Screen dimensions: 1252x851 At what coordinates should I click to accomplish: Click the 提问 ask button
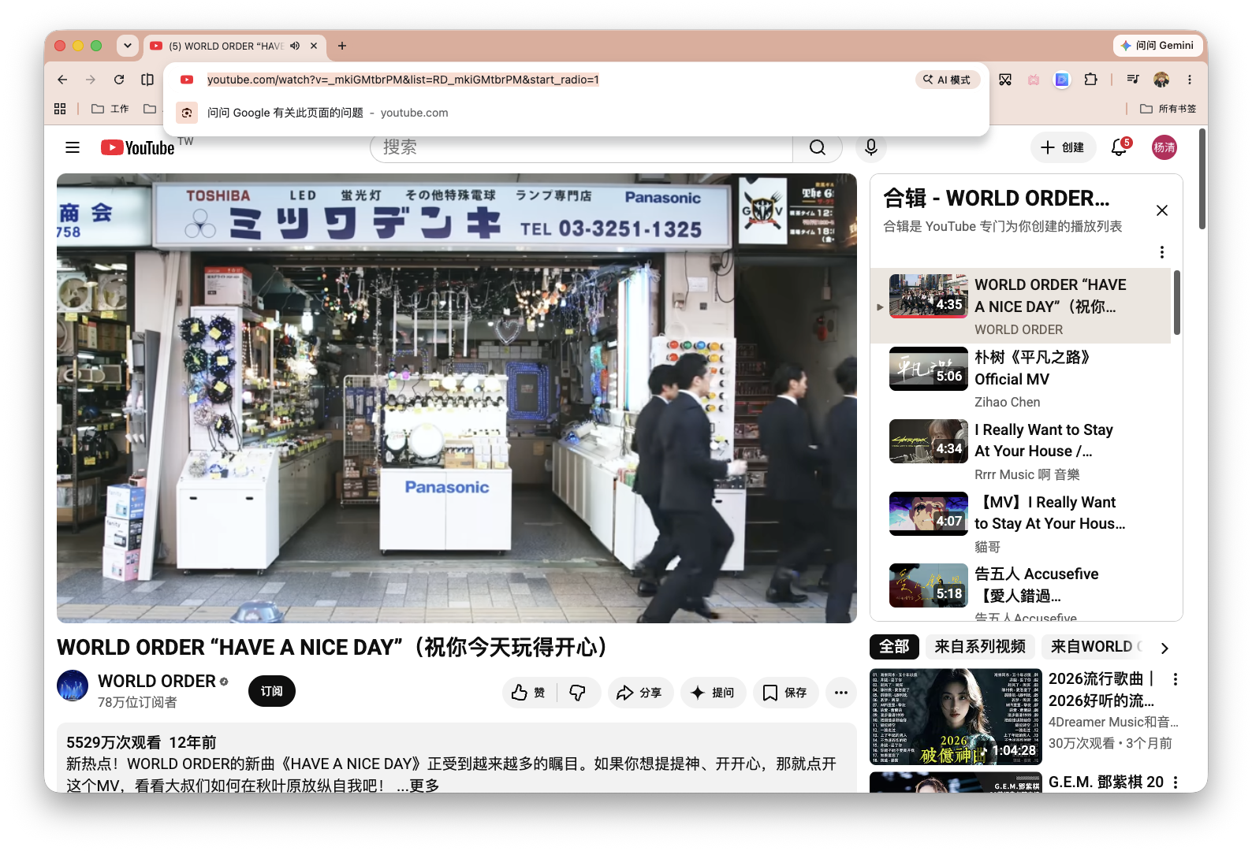point(713,693)
